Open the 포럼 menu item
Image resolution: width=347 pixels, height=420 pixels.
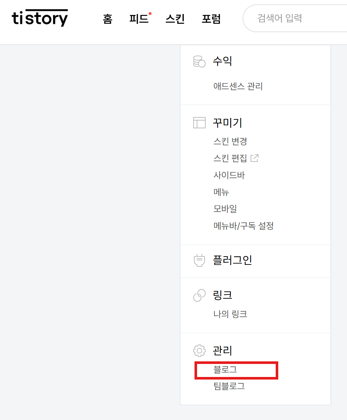pyautogui.click(x=211, y=19)
